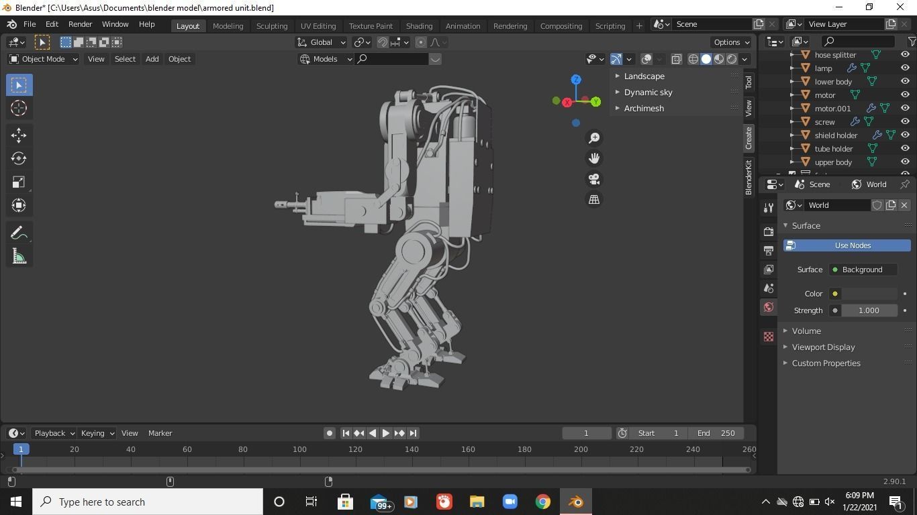Screen dimensions: 917x515
Task: Activate the Measure tool
Action: tap(19, 257)
